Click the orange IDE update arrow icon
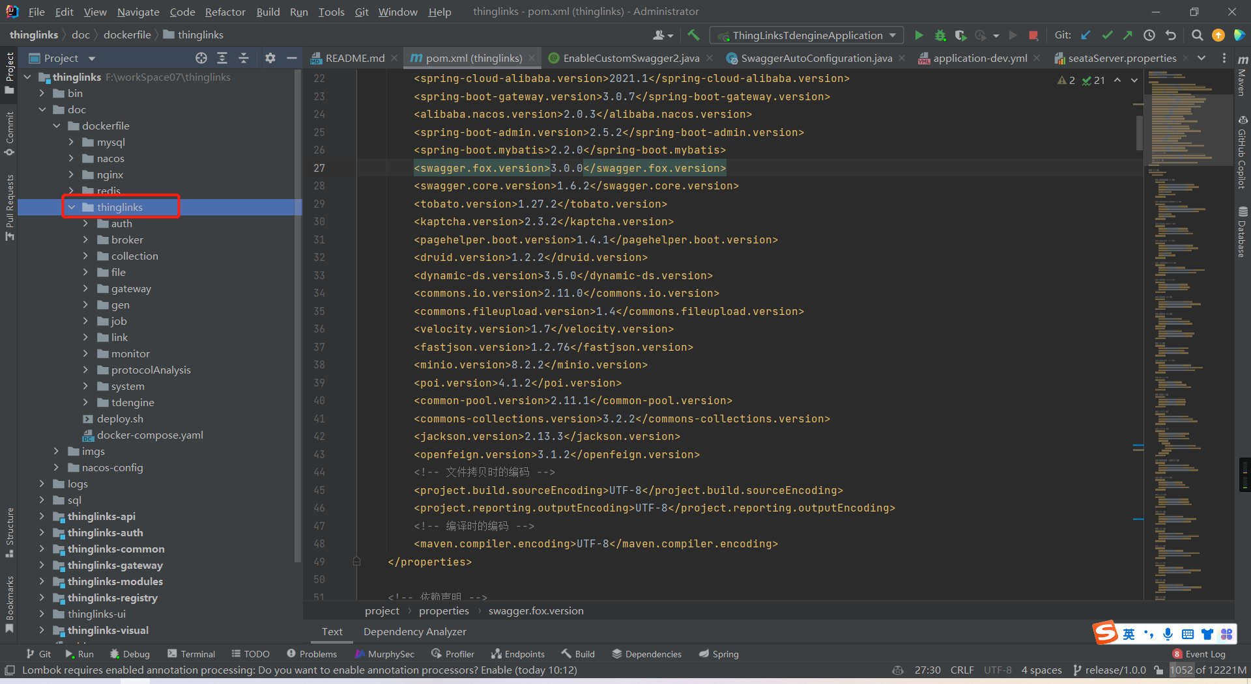Image resolution: width=1251 pixels, height=684 pixels. 1218,35
